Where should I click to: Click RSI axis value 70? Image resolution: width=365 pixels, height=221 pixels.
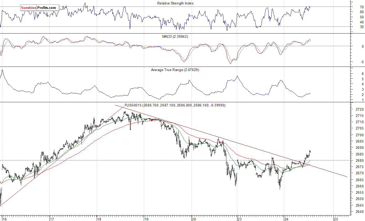point(362,7)
